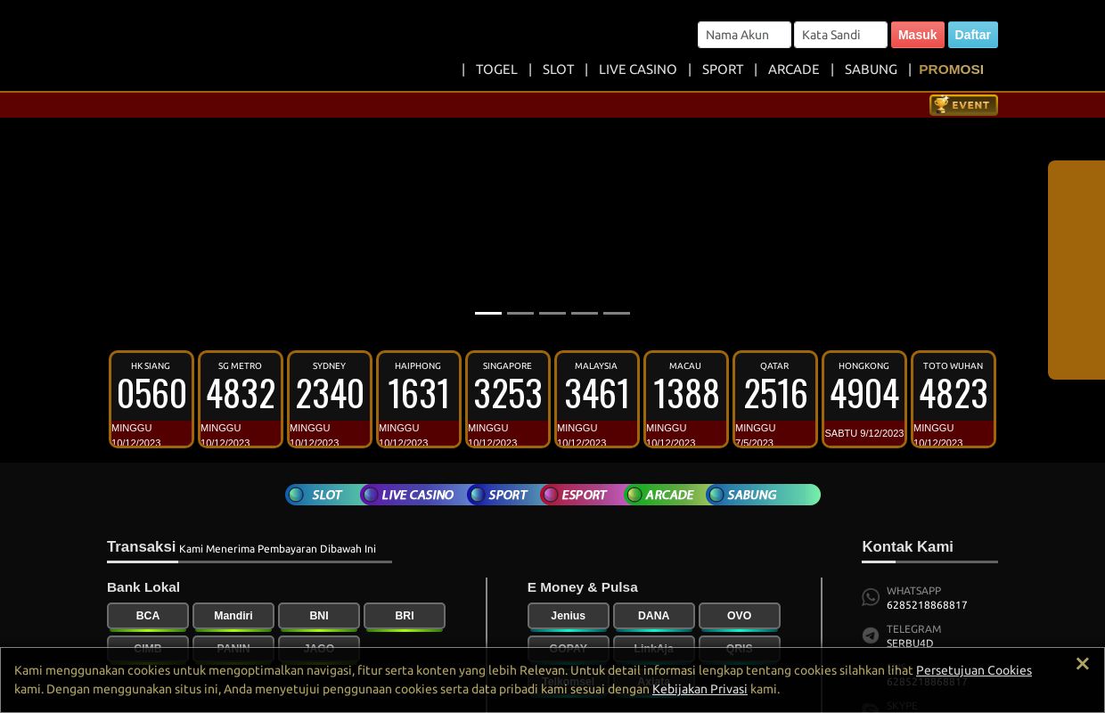Open the TOGEL menu item
1105x713 pixels.
496,70
